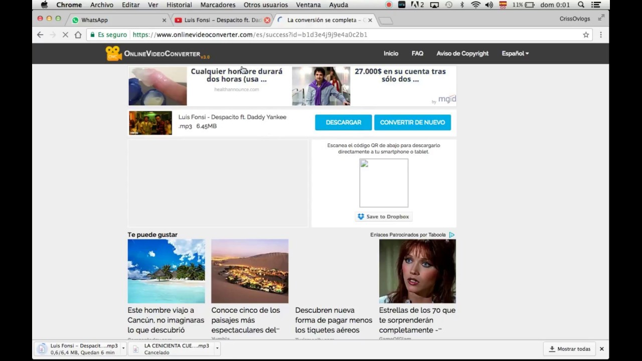The image size is (642, 361).
Task: Click the red recording indicator icon
Action: click(x=389, y=5)
